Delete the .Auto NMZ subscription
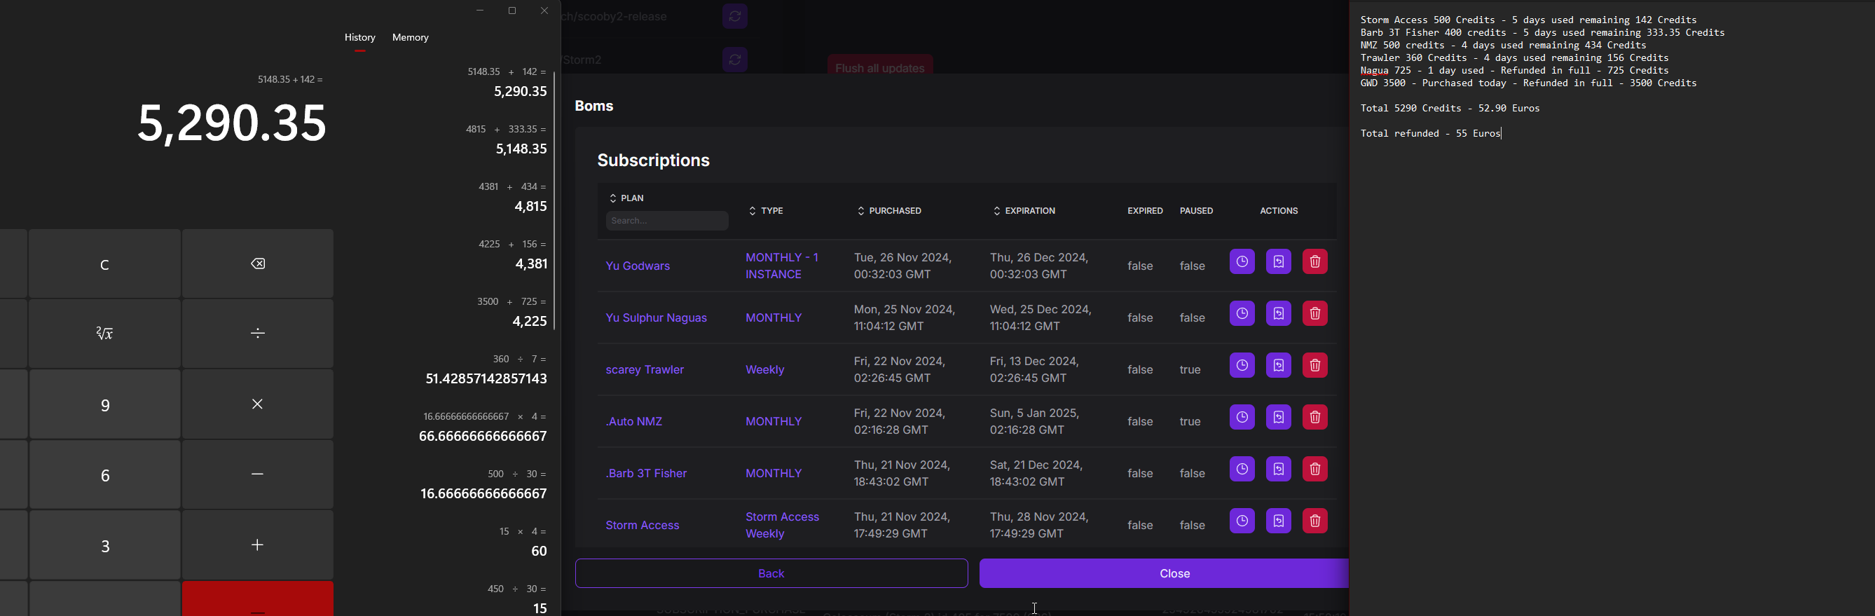Screen dimensions: 1875x616 pos(1314,417)
